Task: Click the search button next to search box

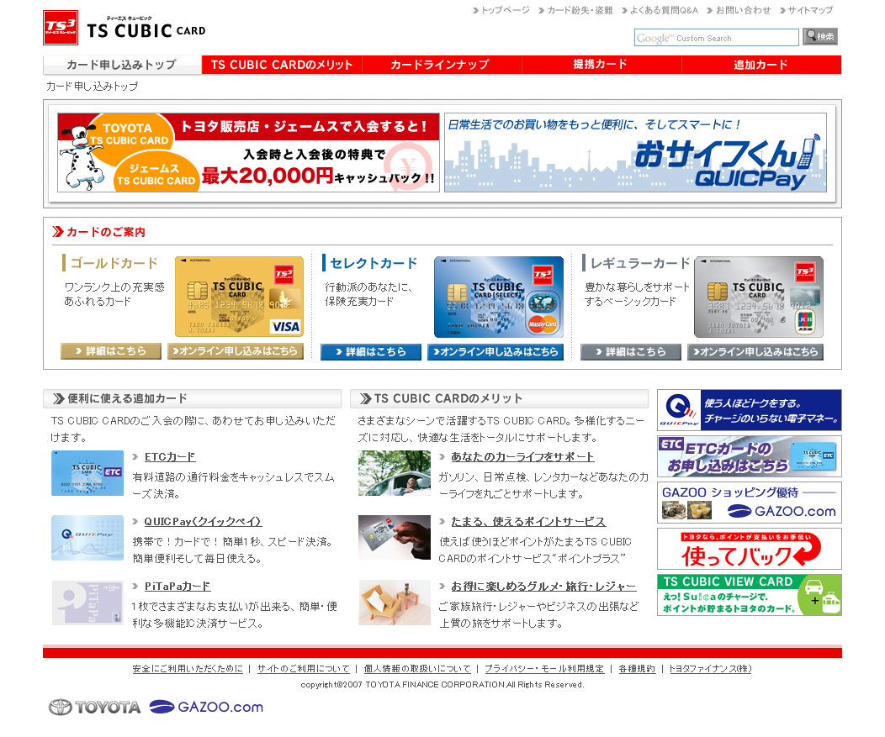Action: (x=819, y=37)
